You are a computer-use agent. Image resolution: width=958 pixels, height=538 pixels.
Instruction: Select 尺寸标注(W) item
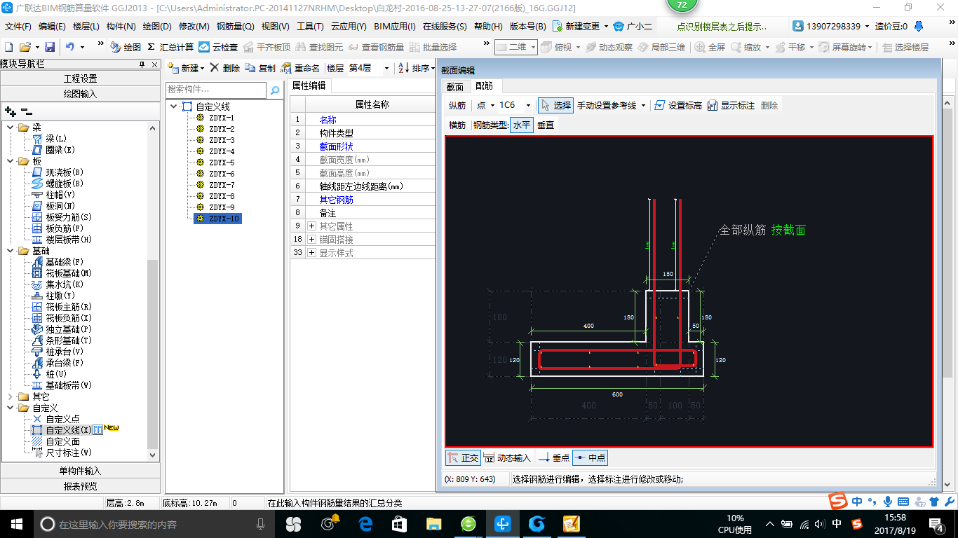(x=69, y=453)
